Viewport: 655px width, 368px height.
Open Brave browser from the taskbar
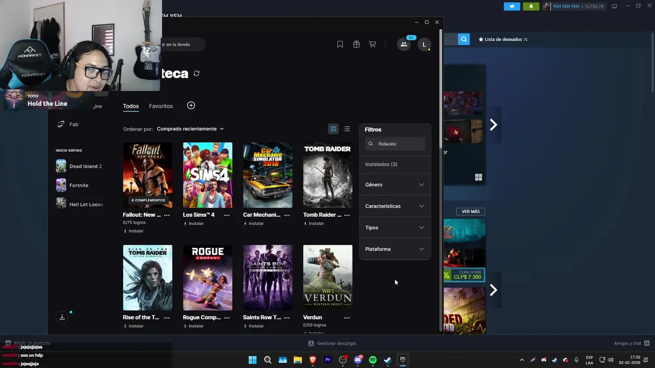(313, 360)
